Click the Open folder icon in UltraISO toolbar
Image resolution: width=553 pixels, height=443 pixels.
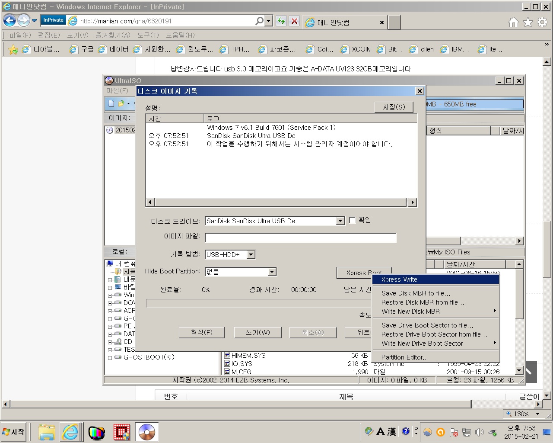coord(121,103)
